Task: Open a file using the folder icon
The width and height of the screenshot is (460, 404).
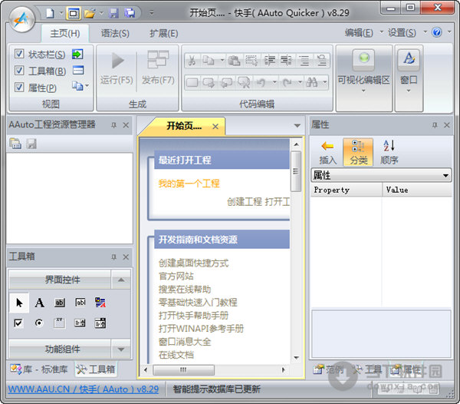Action: pos(90,13)
